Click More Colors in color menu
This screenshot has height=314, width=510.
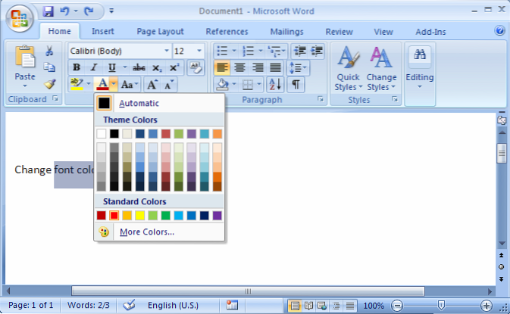[147, 232]
